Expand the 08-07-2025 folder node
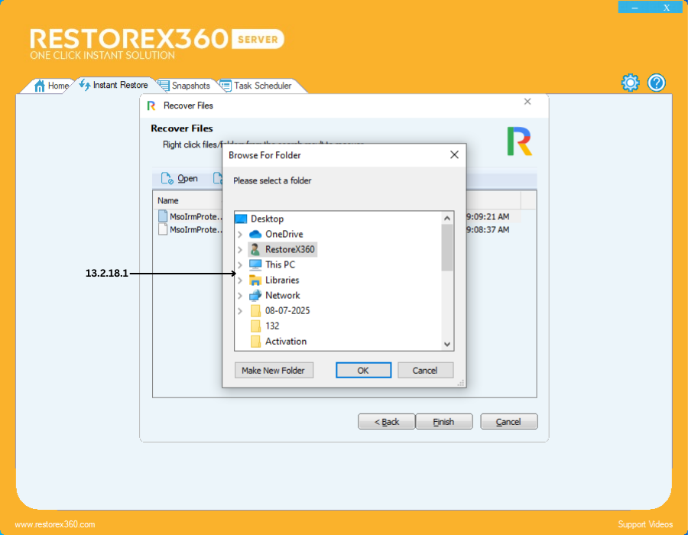The image size is (688, 535). tap(240, 311)
